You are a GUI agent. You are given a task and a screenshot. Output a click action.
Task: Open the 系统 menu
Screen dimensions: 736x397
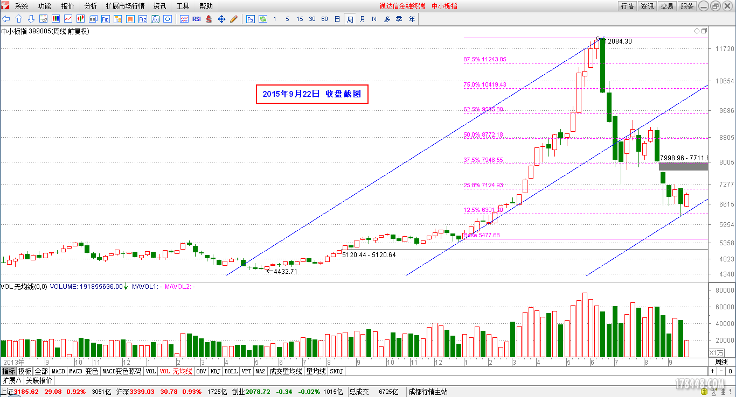click(x=22, y=6)
